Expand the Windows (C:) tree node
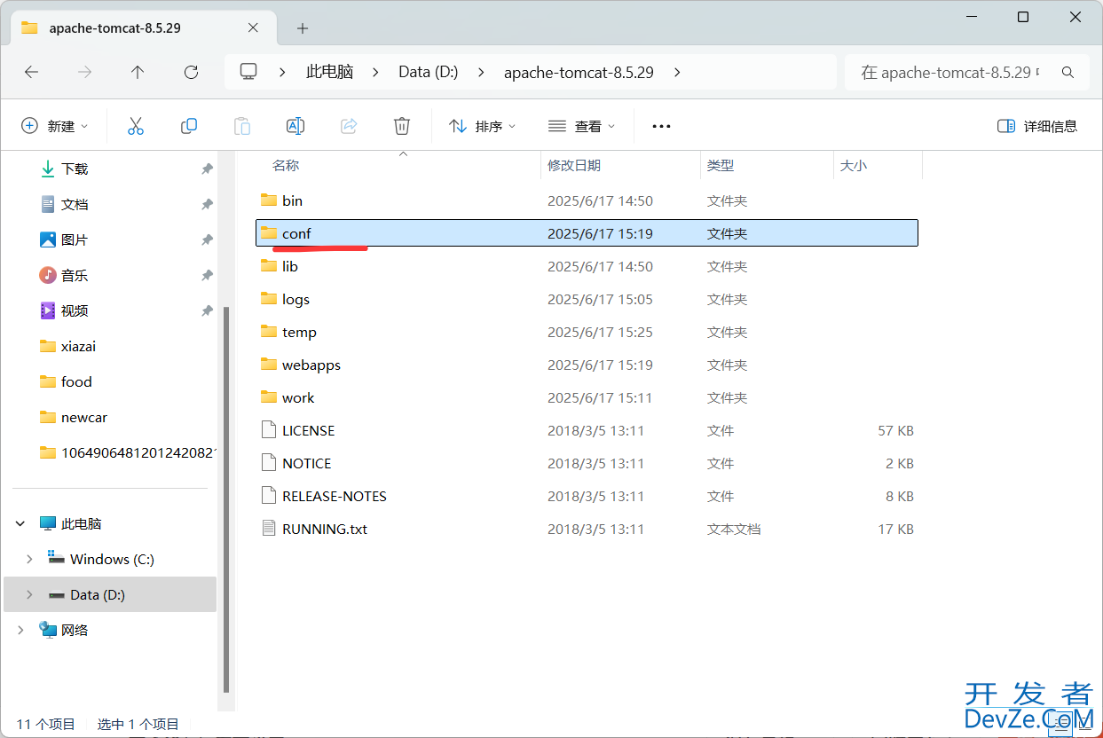This screenshot has height=738, width=1103. (29, 559)
